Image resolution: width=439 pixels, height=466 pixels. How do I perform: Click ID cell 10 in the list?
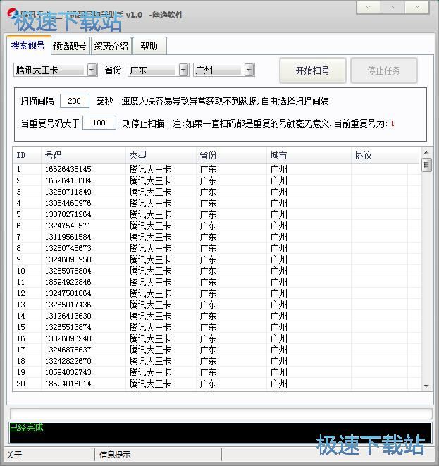[x=21, y=271]
